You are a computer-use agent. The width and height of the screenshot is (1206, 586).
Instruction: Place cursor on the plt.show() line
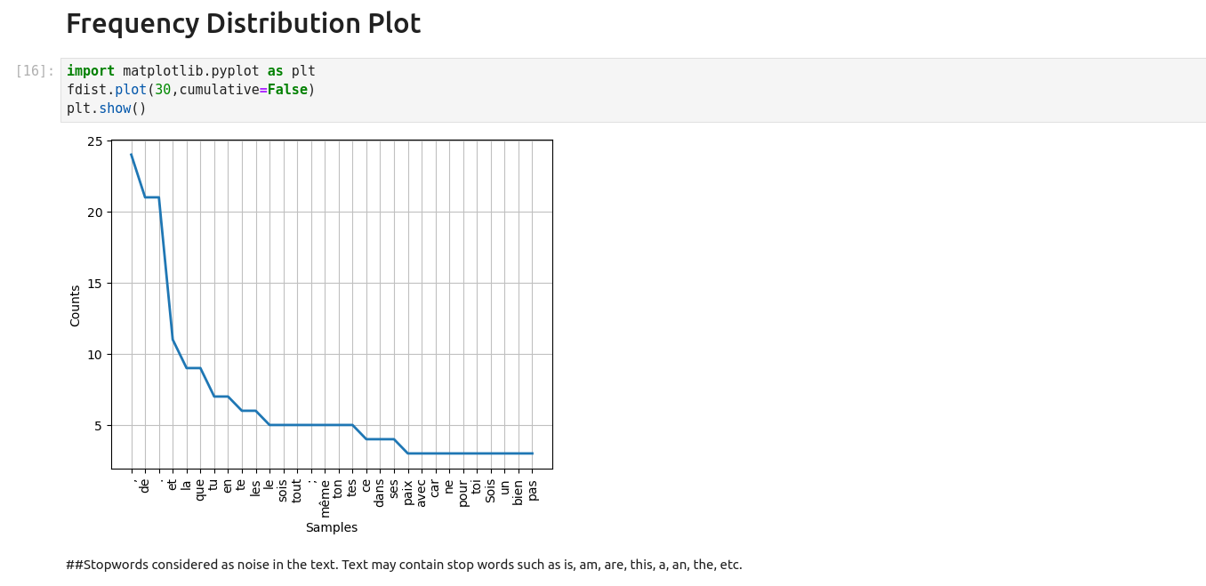pyautogui.click(x=107, y=108)
